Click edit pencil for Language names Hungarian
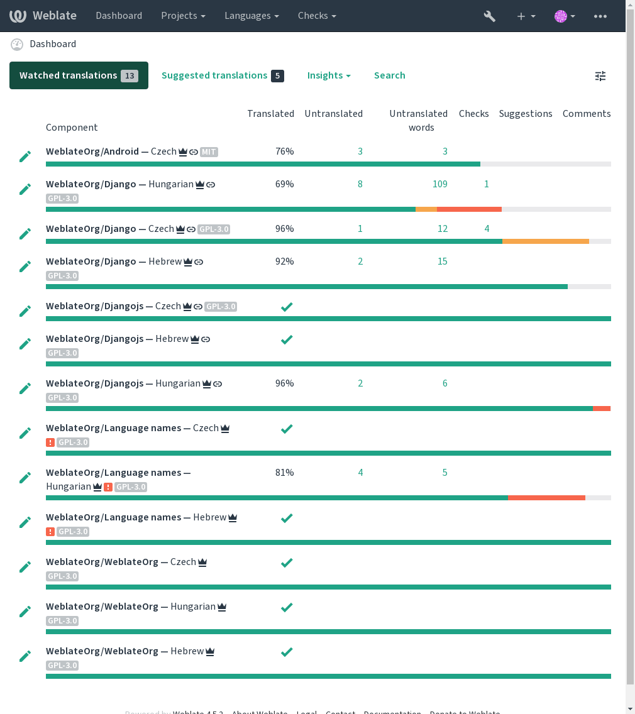The width and height of the screenshot is (635, 714). tap(25, 478)
